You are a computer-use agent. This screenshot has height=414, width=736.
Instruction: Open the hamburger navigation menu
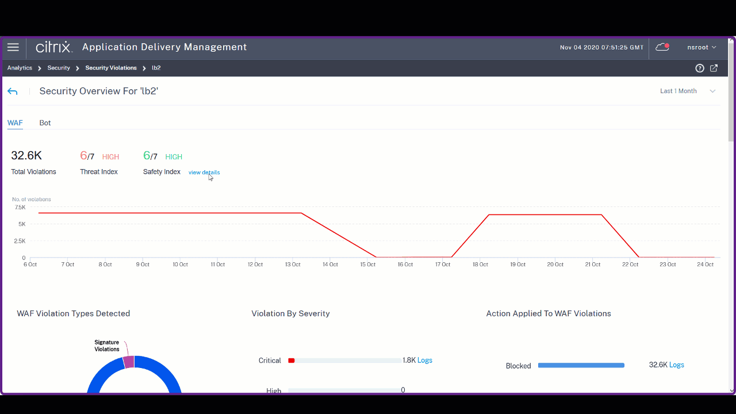(13, 47)
